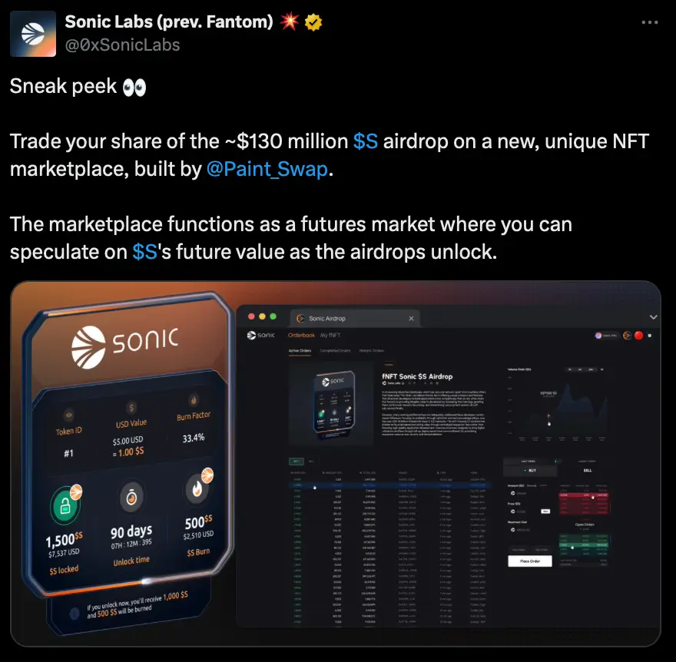Click the timer Unlock time icon
The width and height of the screenshot is (676, 662).
tap(131, 498)
